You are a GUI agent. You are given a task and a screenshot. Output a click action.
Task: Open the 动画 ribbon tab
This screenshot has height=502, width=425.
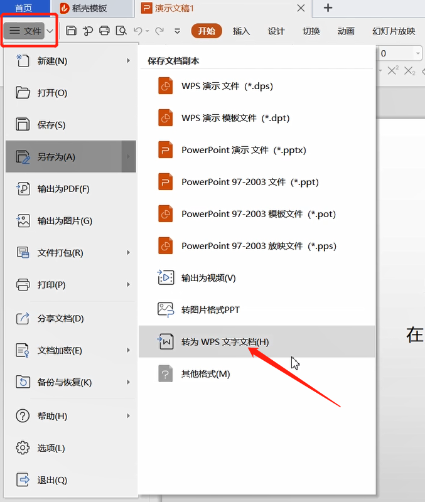pyautogui.click(x=346, y=31)
